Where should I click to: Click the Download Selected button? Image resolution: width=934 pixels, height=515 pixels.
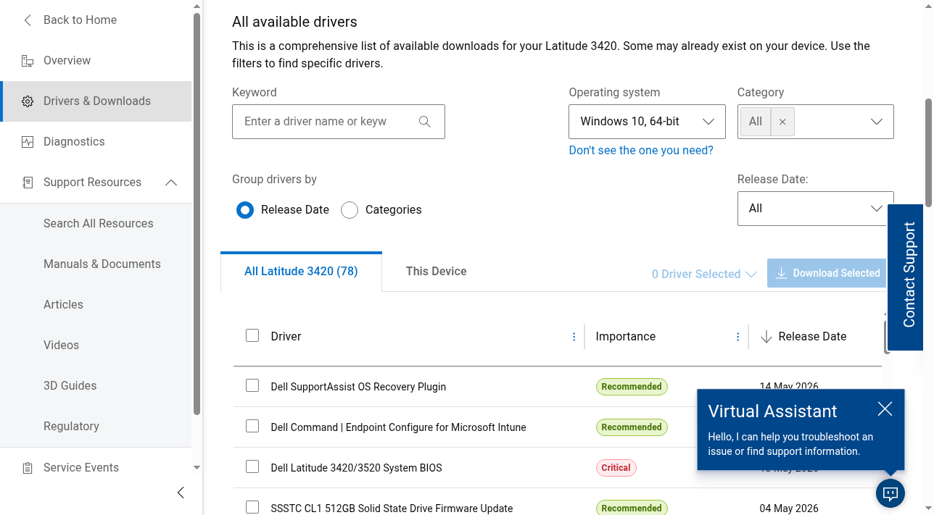tap(827, 273)
